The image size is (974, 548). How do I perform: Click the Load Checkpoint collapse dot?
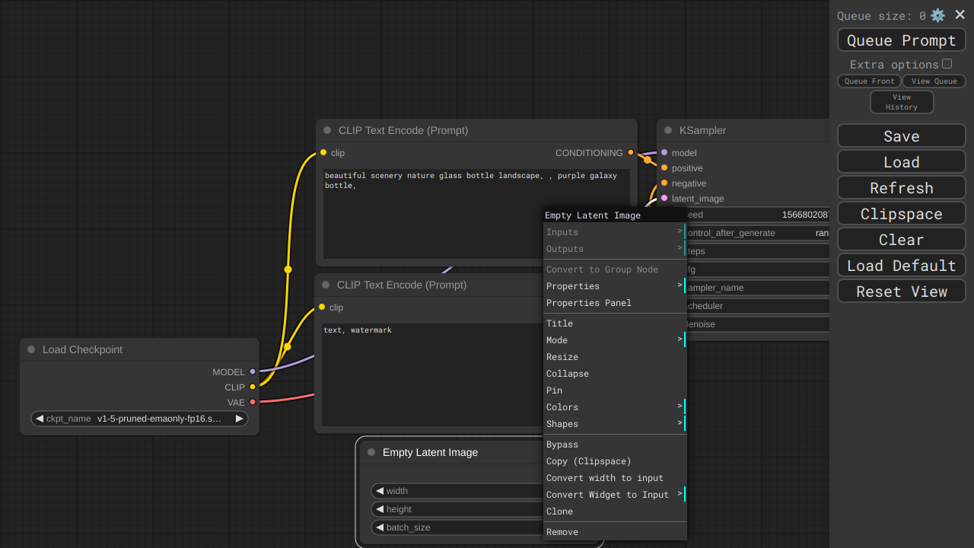pos(31,349)
